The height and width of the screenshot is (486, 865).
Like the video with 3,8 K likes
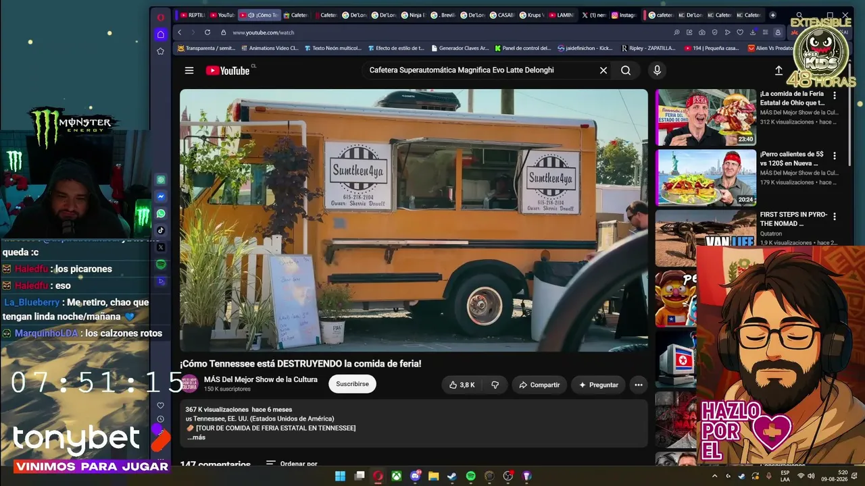462,385
